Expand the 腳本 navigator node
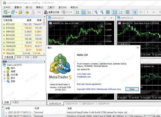 tap(4, 78)
